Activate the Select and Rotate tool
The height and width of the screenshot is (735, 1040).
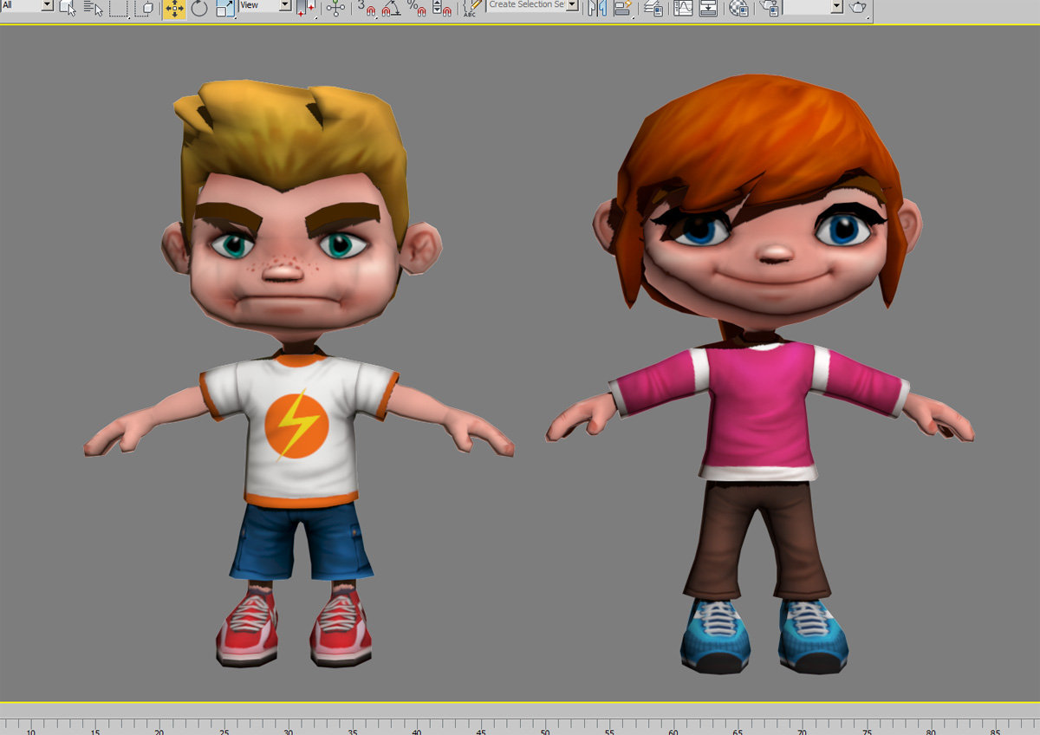[199, 9]
